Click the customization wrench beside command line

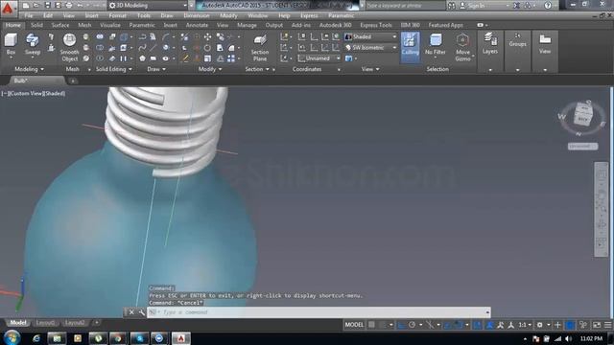pyautogui.click(x=142, y=312)
